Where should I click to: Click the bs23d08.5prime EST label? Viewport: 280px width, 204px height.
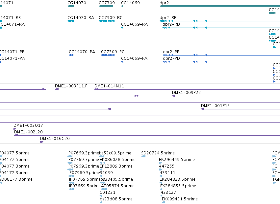point(116,199)
